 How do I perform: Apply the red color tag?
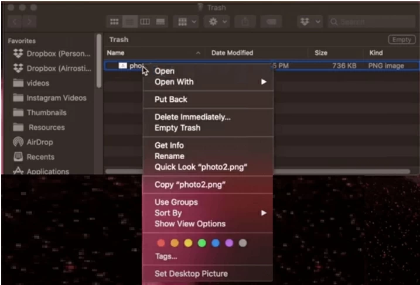click(x=161, y=243)
